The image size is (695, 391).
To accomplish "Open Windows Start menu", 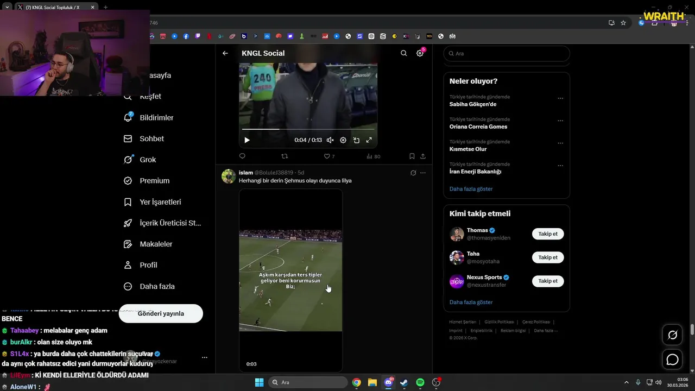I will click(259, 382).
